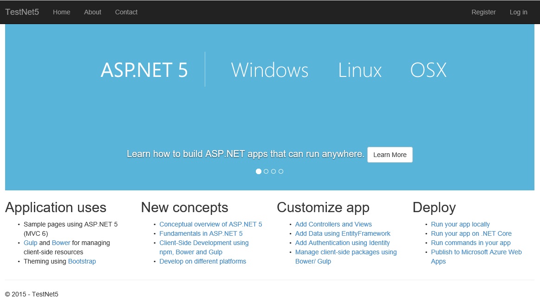The width and height of the screenshot is (540, 302).
Task: Open Run commands in your app link
Action: pyautogui.click(x=471, y=243)
